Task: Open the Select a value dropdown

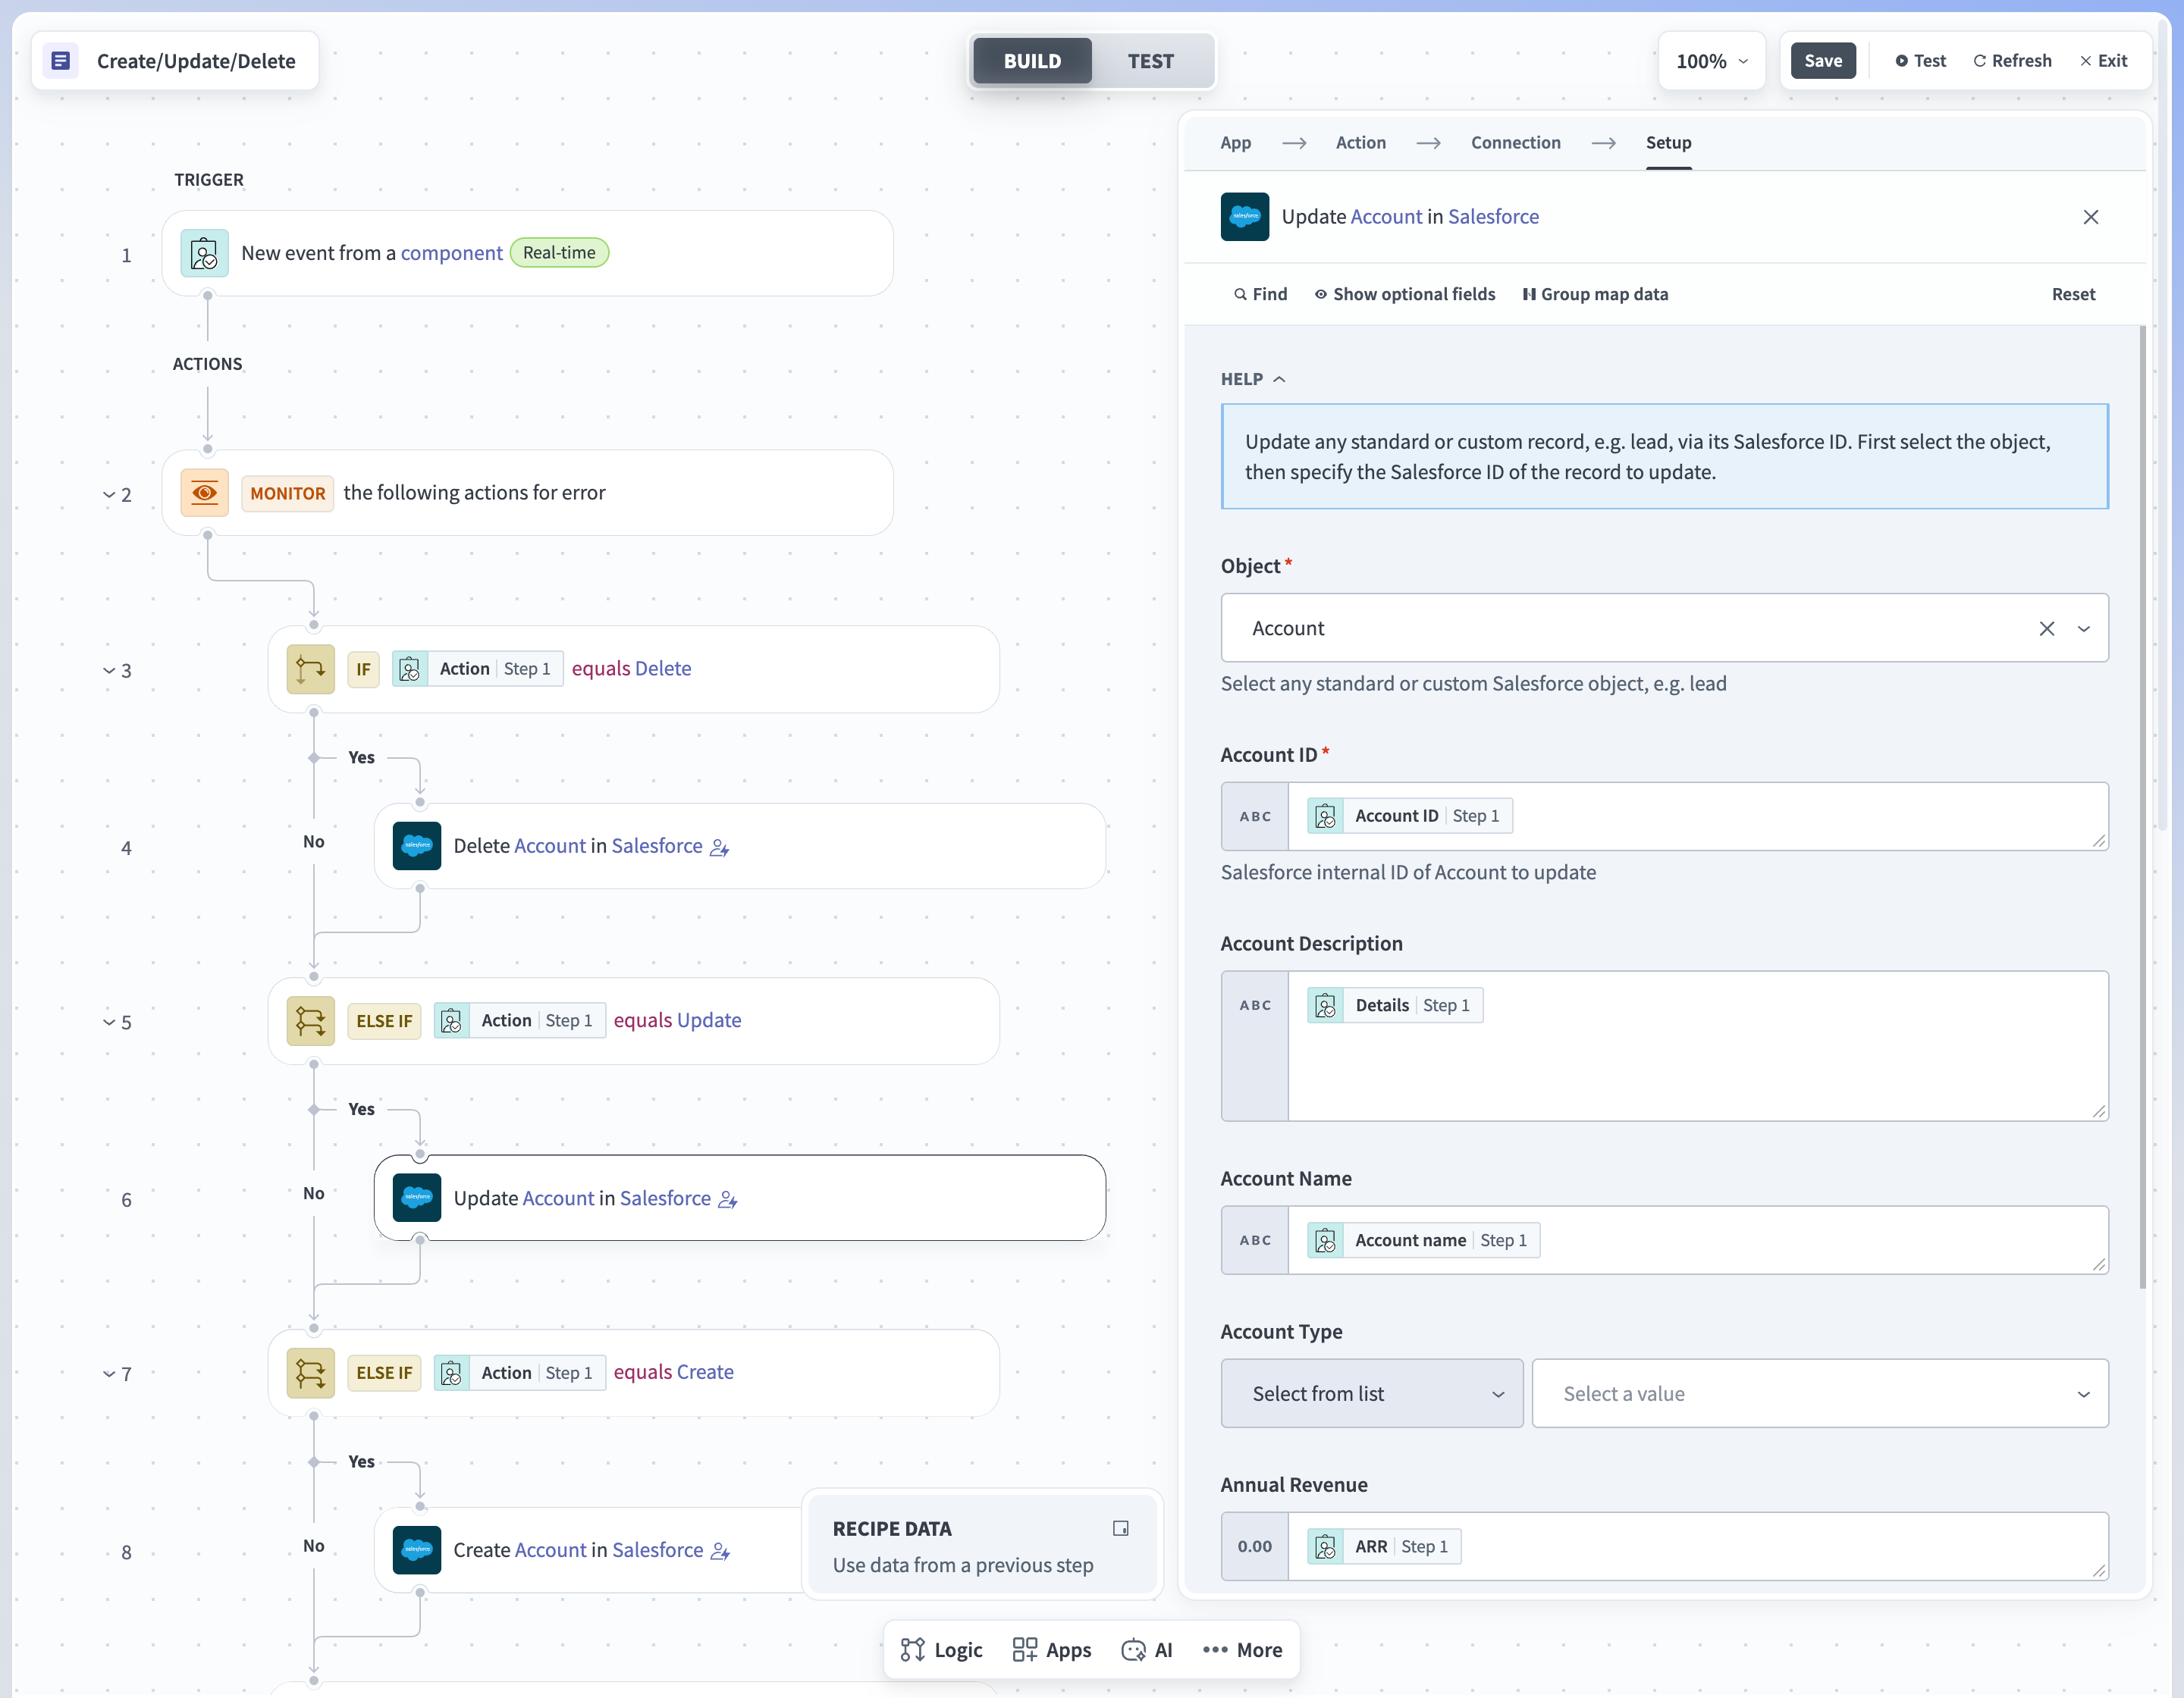Action: [x=1820, y=1393]
